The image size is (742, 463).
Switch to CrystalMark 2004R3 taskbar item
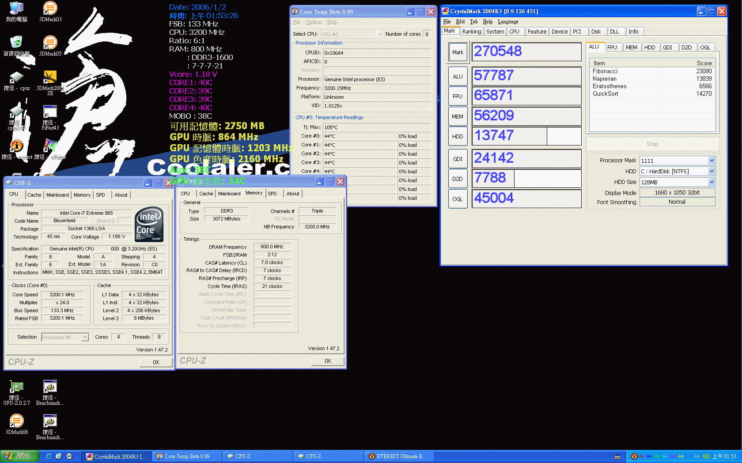pyautogui.click(x=116, y=456)
